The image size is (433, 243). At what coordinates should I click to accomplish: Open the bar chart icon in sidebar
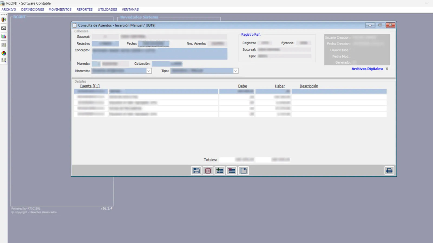click(4, 36)
